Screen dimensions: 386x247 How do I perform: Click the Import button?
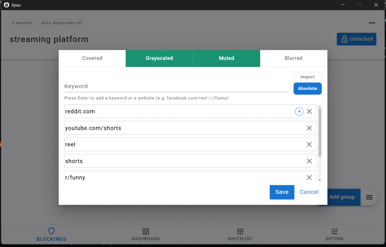(307, 77)
